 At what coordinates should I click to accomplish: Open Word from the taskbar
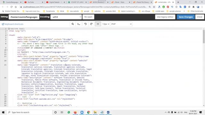(x=108, y=112)
